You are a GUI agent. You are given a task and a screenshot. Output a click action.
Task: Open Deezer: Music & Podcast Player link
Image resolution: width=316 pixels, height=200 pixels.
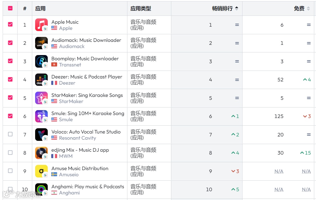[x=87, y=77]
